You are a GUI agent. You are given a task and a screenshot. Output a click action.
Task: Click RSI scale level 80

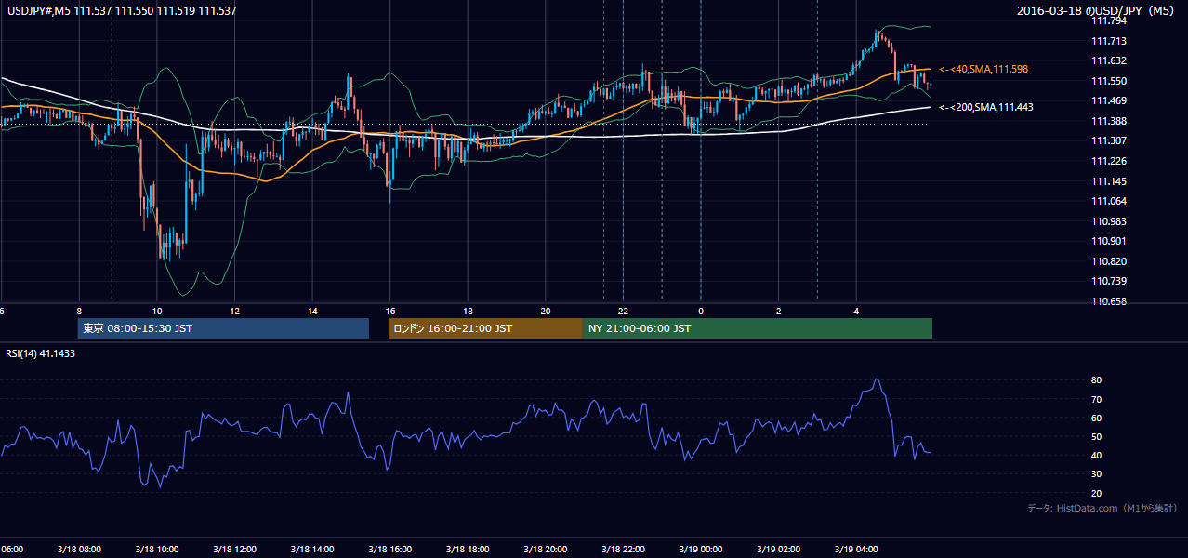(1097, 380)
